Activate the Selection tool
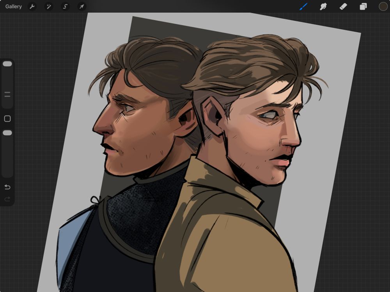 coord(65,7)
